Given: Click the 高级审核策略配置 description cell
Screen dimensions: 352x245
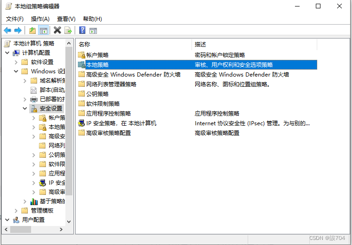Looking at the screenshot, I should (x=217, y=133).
